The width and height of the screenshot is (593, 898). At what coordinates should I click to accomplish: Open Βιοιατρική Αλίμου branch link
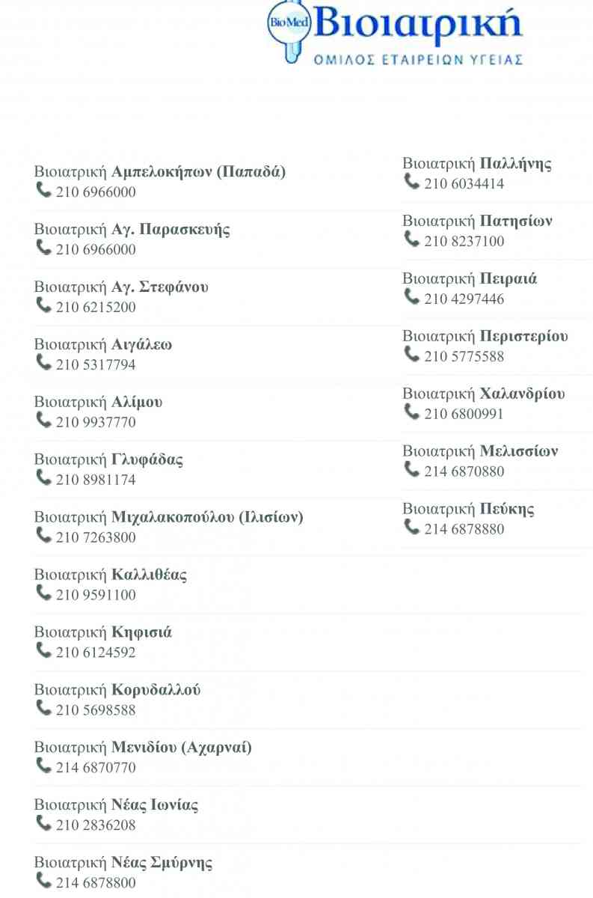[99, 403]
